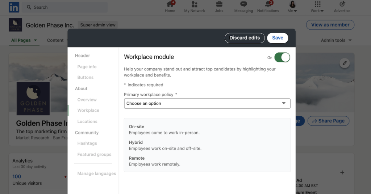Open the Me profile avatar menu

(292, 7)
